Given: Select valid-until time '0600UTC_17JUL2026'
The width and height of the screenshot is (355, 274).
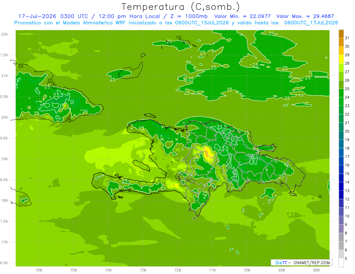Looking at the screenshot, I should click(311, 23).
